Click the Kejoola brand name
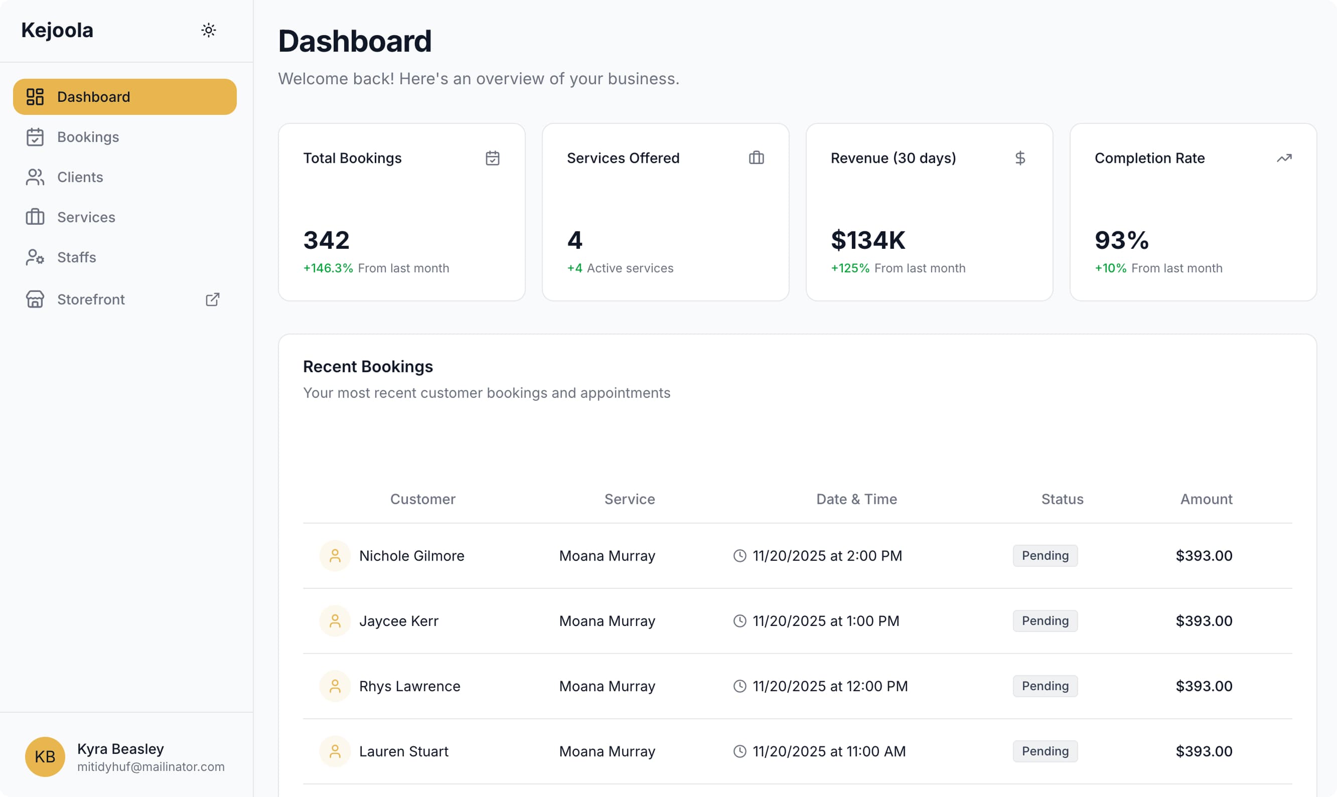Viewport: 1337px width, 797px height. (56, 30)
